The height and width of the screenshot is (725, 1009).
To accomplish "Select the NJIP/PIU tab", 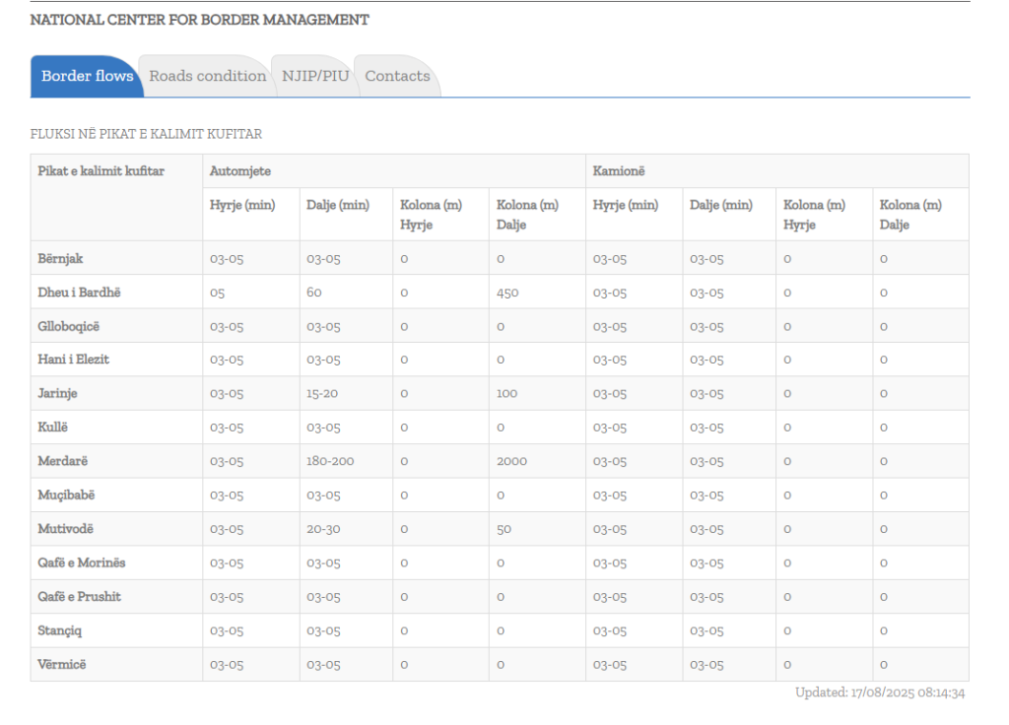I will 315,76.
